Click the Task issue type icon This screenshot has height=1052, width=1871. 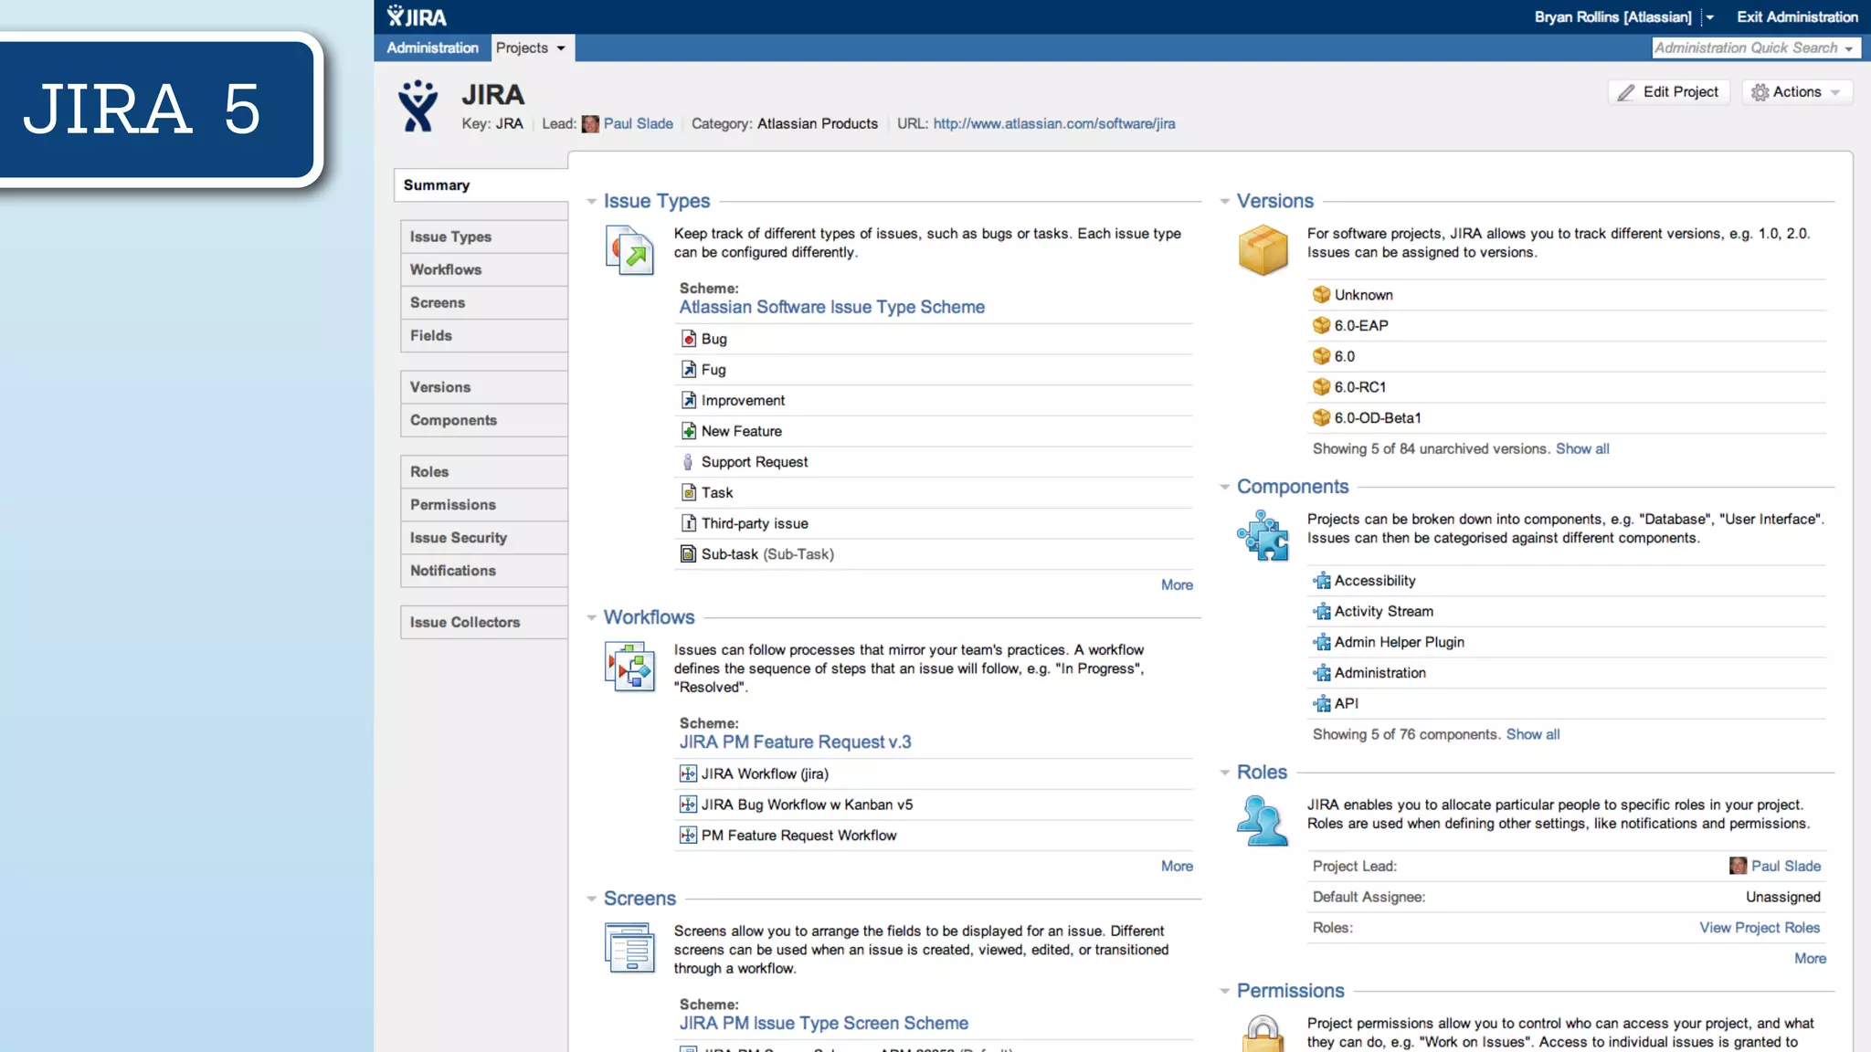pyautogui.click(x=689, y=492)
